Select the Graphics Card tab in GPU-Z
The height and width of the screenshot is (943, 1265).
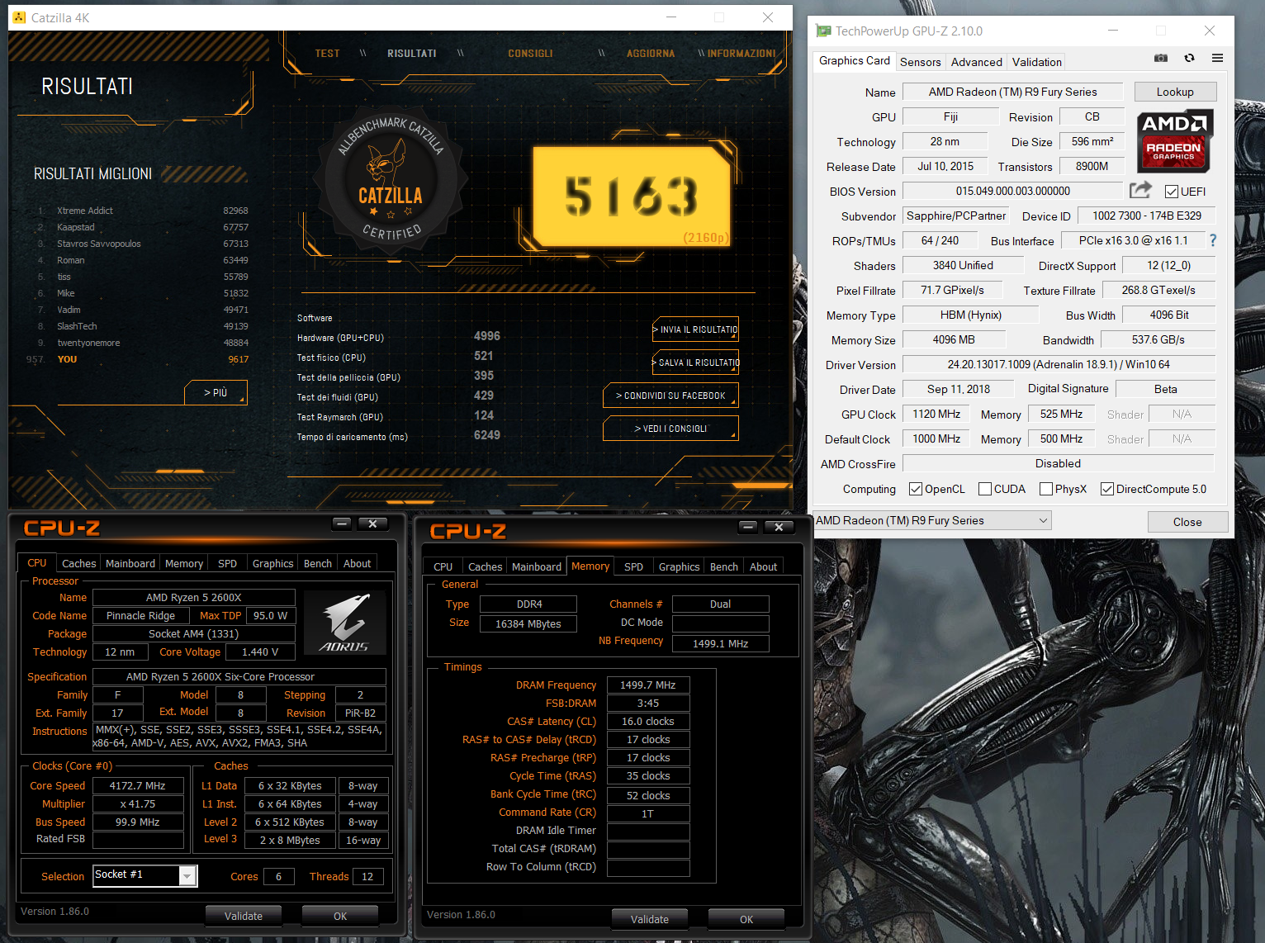point(854,61)
